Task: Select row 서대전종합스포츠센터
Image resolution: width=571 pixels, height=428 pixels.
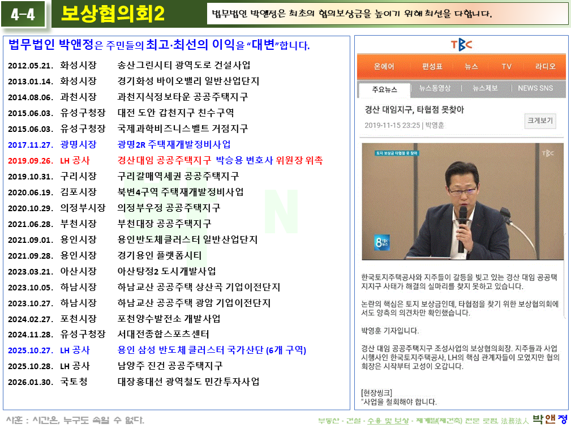Action: (x=109, y=335)
